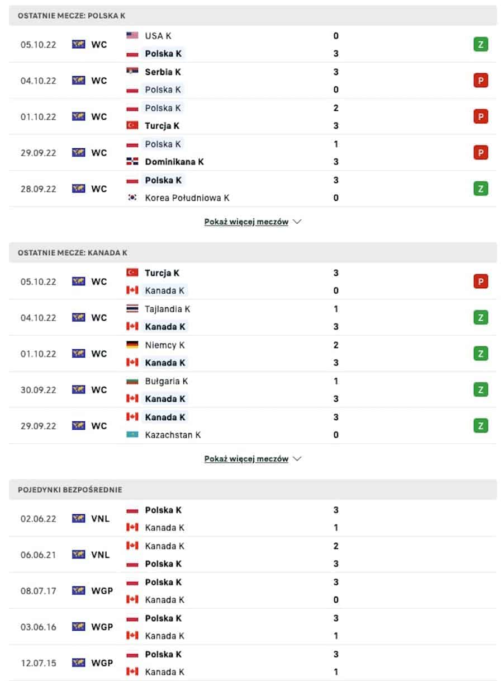This screenshot has width=503, height=681.
Task: Click the green Z badge for Kazachstan K match
Action: pyautogui.click(x=481, y=426)
